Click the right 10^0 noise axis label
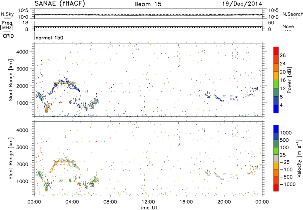 [x=273, y=17]
